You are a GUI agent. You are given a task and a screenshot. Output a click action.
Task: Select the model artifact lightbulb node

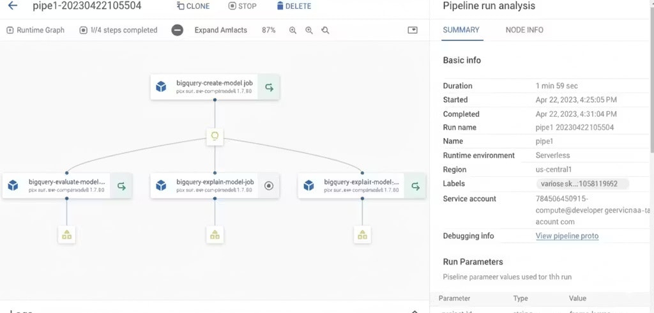coord(215,137)
